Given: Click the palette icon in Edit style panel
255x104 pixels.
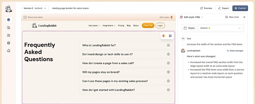Looking at the screenshot, I should (x=181, y=17).
